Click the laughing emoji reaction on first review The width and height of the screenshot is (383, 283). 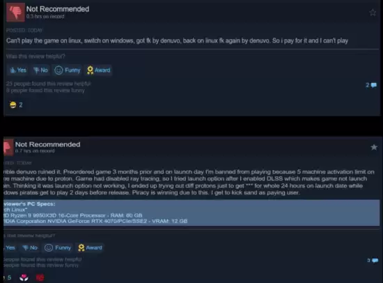13,105
